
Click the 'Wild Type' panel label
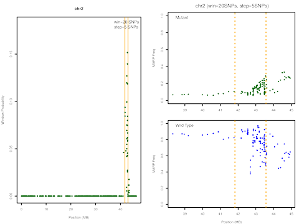(x=184, y=125)
